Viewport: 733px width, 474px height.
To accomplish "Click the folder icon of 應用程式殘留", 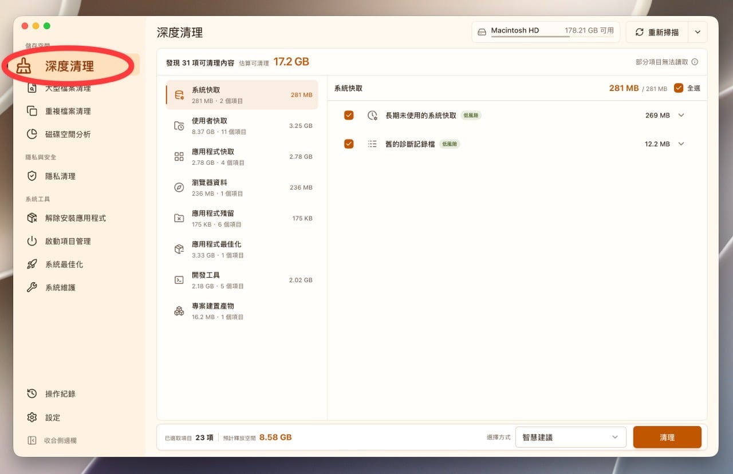I will [x=179, y=219].
